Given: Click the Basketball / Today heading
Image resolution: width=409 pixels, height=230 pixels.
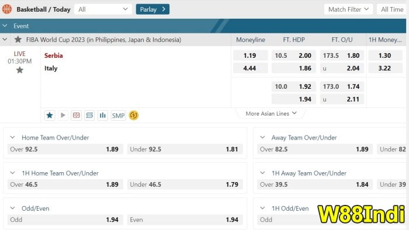Looking at the screenshot, I should tap(44, 9).
